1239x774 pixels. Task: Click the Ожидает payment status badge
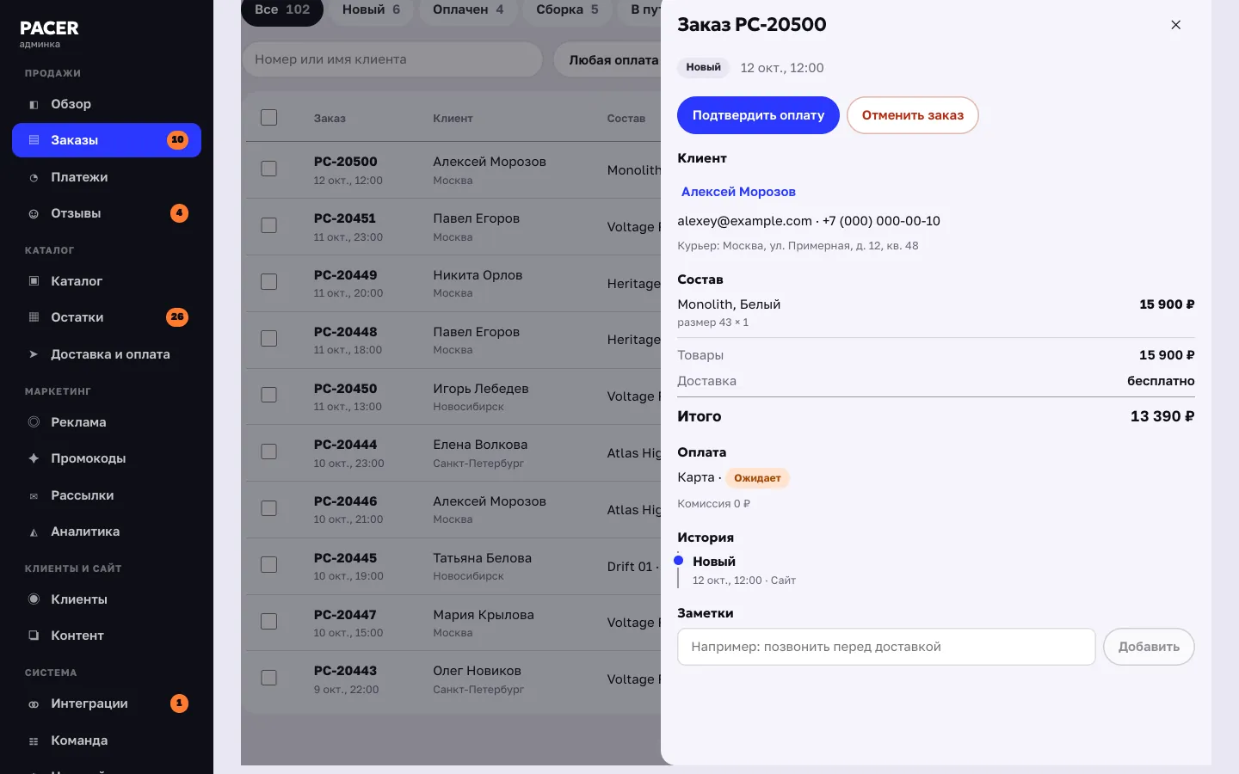click(757, 478)
